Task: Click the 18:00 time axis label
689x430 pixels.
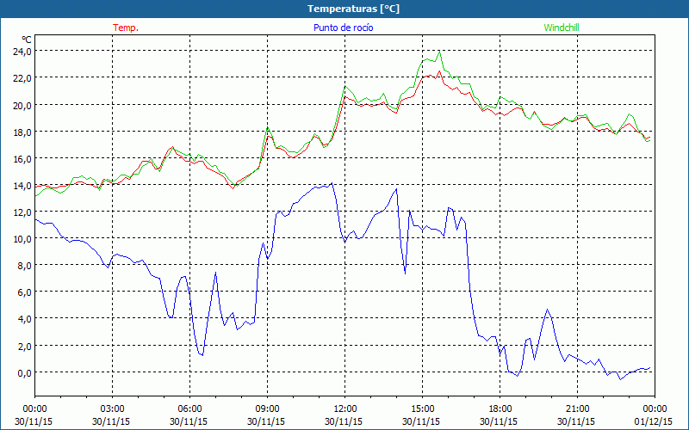Action: click(x=500, y=409)
